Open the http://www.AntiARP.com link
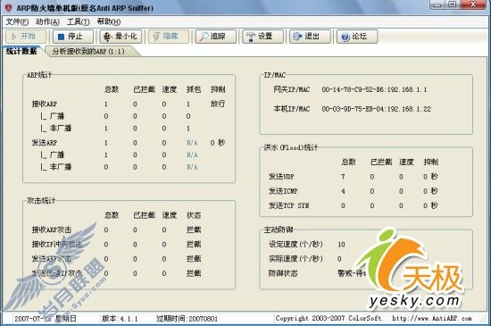Screen dimensions: 491x326 [432, 319]
